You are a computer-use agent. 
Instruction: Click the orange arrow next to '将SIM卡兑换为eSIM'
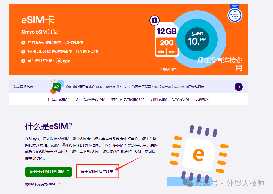pyautogui.click(x=59, y=184)
